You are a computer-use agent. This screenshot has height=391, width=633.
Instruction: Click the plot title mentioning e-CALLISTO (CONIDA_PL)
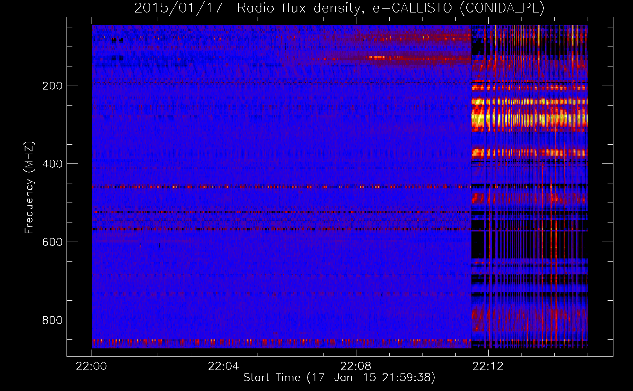pyautogui.click(x=339, y=8)
